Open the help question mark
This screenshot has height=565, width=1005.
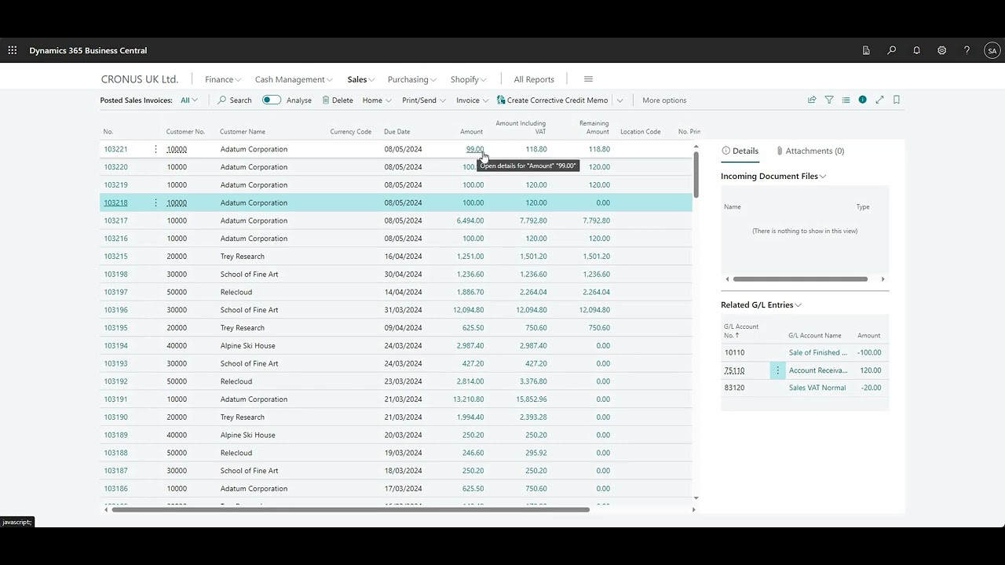(967, 50)
